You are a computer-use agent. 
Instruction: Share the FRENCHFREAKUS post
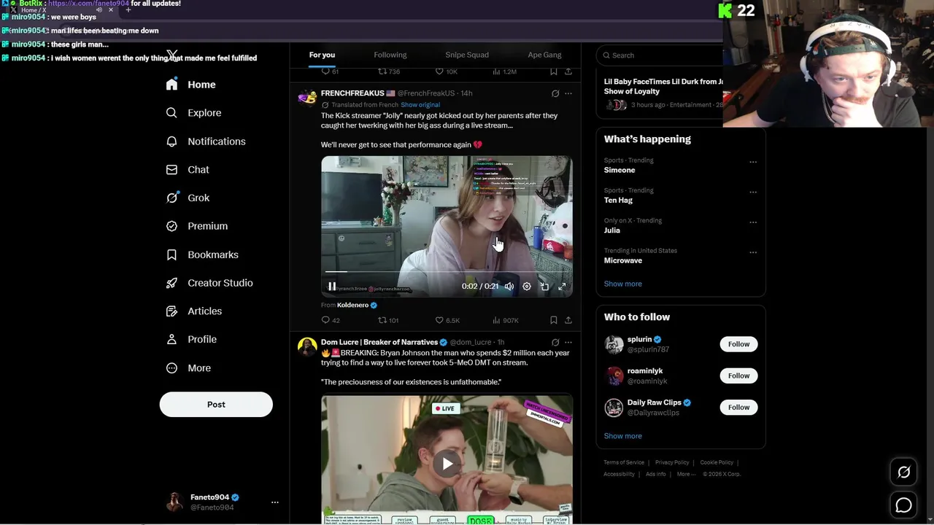(568, 320)
